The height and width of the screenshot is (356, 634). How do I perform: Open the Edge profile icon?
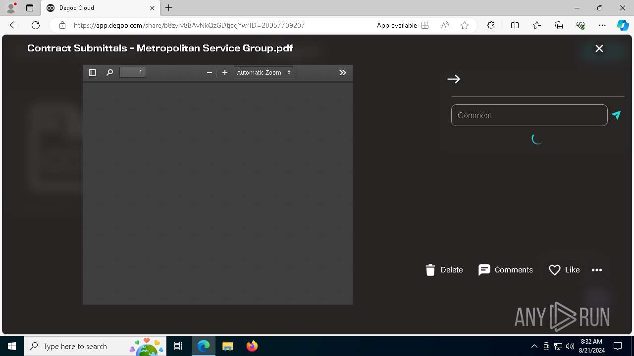(11, 8)
